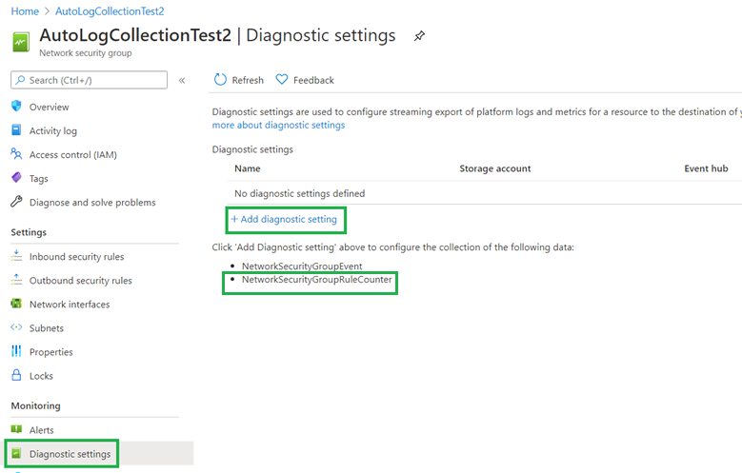
Task: Click Feedback button label
Action: point(313,80)
